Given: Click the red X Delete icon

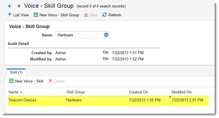Looking at the screenshot, I should 50,81.
